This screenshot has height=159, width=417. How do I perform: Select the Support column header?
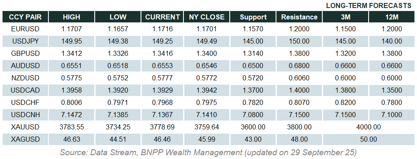(x=253, y=17)
